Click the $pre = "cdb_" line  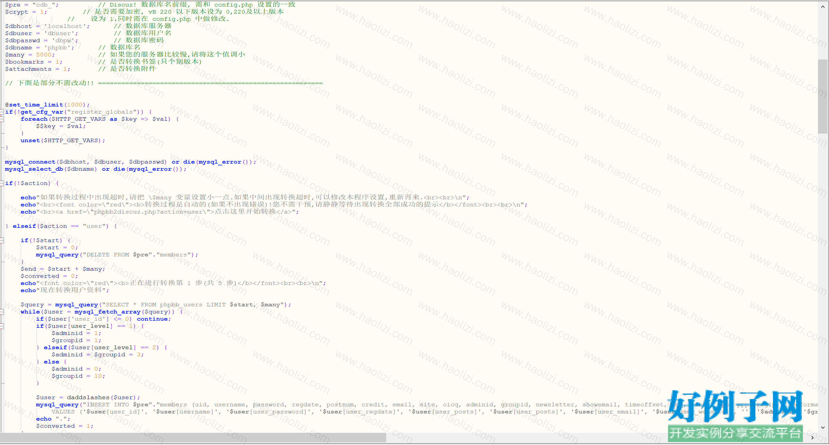(x=32, y=5)
